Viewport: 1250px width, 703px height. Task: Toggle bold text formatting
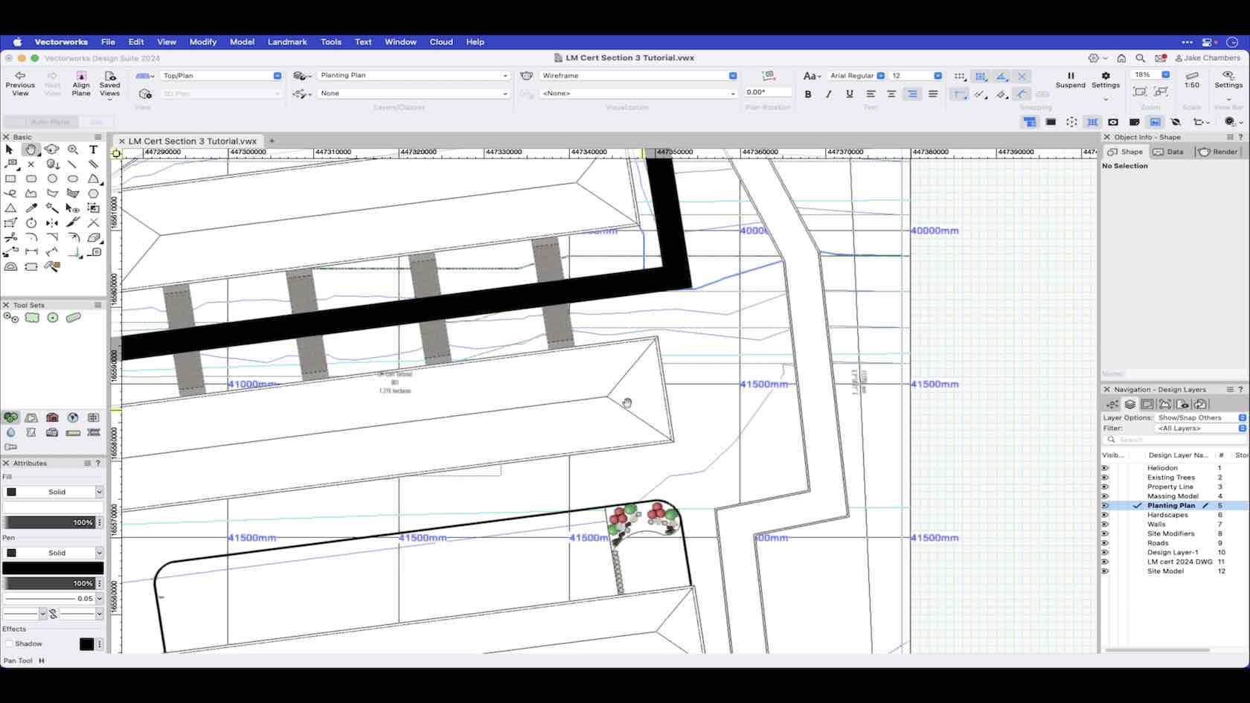pos(808,94)
